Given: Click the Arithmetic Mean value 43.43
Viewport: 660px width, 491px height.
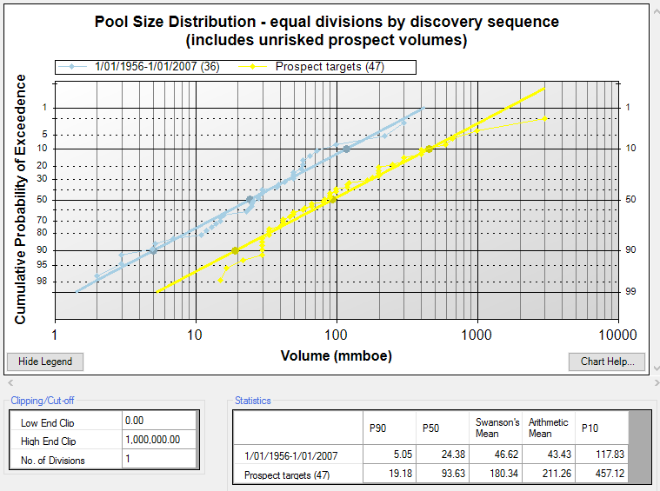Looking at the screenshot, I should [x=549, y=455].
